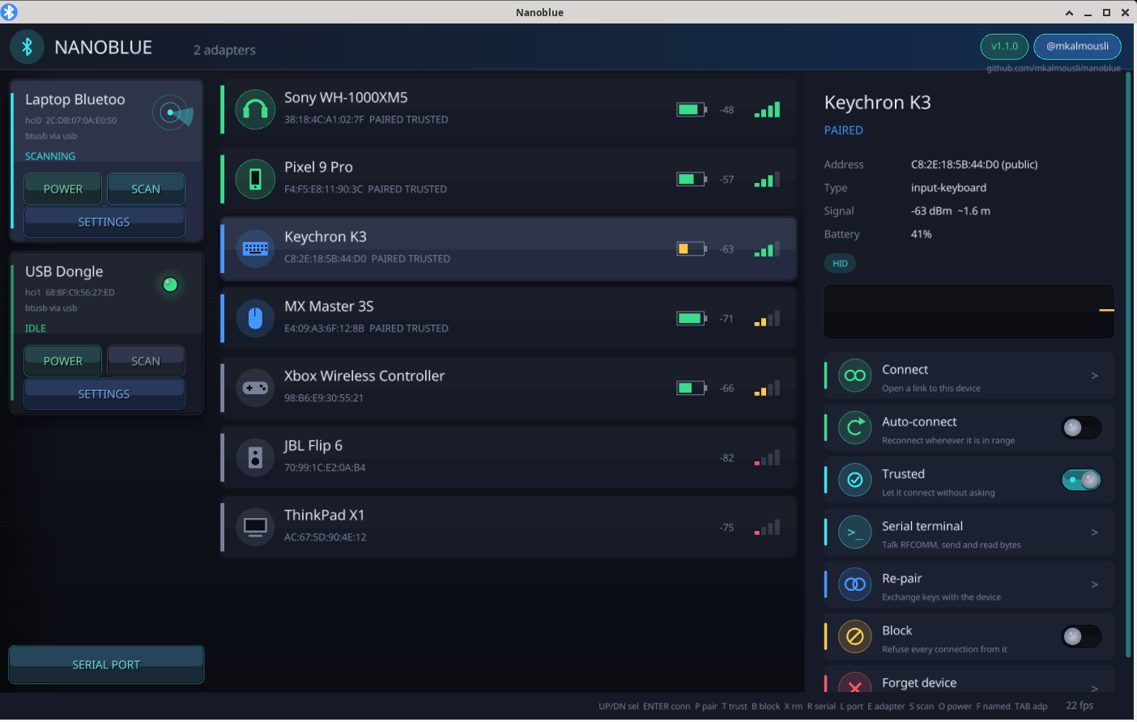The height and width of the screenshot is (722, 1137).
Task: Click the battery indicator for Pixel 9 Pro
Action: (x=692, y=179)
